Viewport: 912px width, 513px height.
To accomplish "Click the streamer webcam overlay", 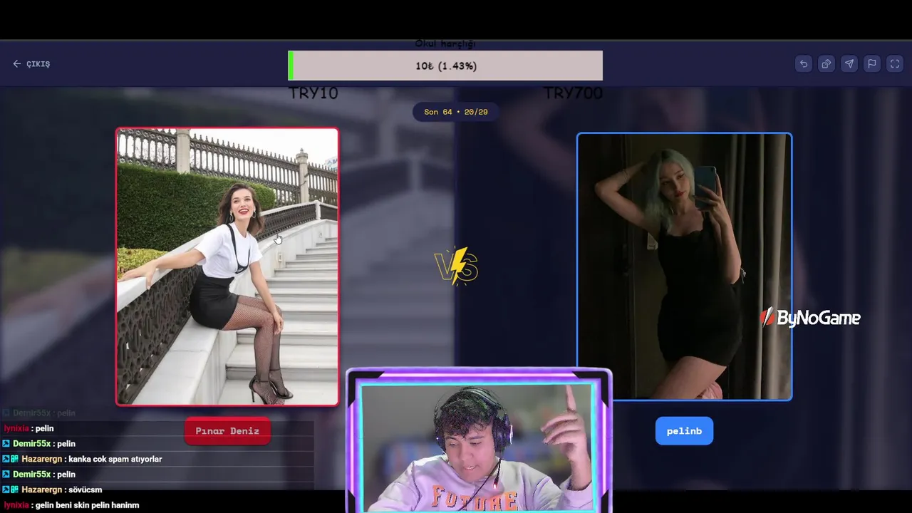I will 479,440.
